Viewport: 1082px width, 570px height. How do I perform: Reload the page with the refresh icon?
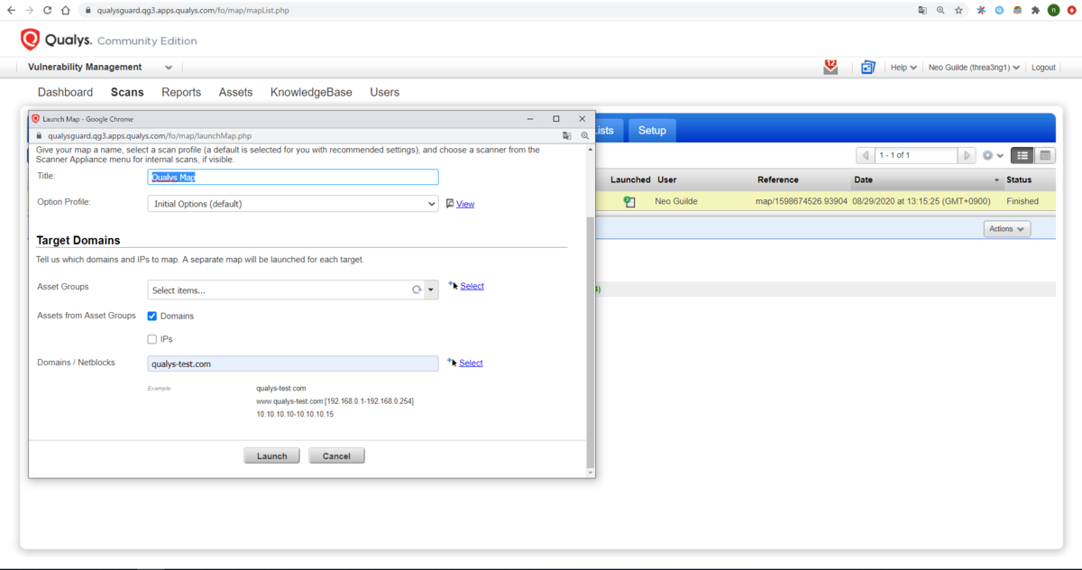coord(48,11)
